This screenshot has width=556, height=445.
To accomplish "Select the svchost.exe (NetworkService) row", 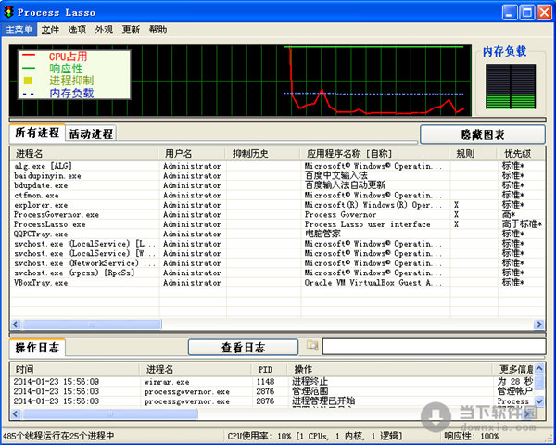I will tap(278, 263).
